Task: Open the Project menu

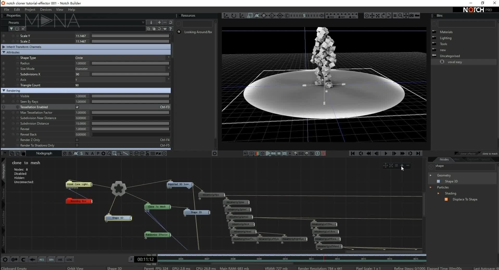Action: point(30,10)
